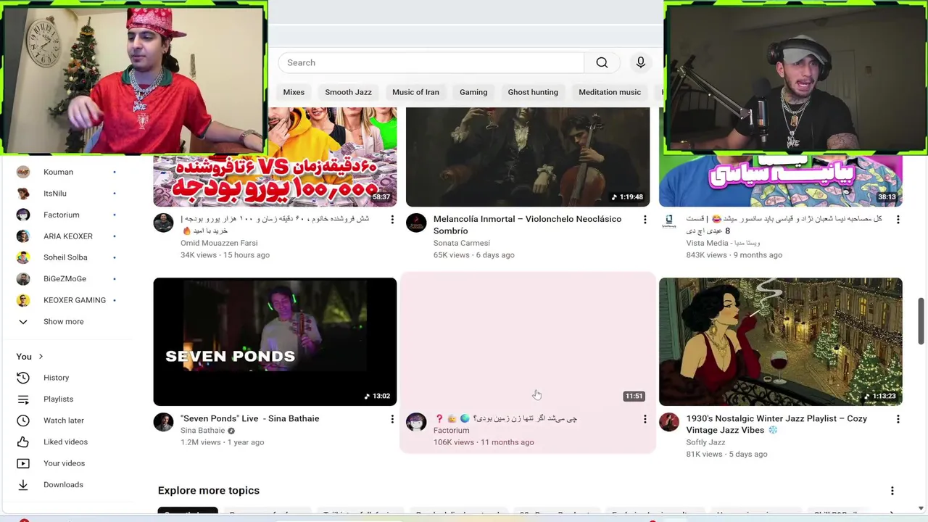This screenshot has width=928, height=522.
Task: Go to Watch later list
Action: tap(64, 420)
